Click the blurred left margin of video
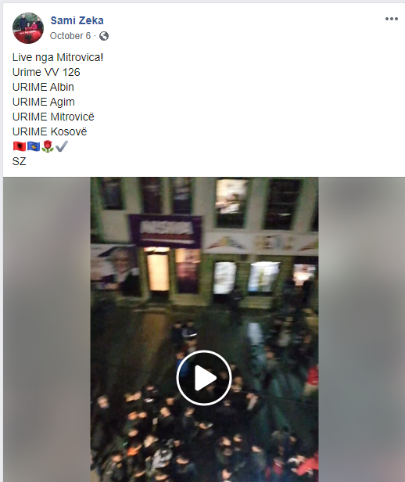Viewport: 405px width, 482px height. [x=47, y=329]
